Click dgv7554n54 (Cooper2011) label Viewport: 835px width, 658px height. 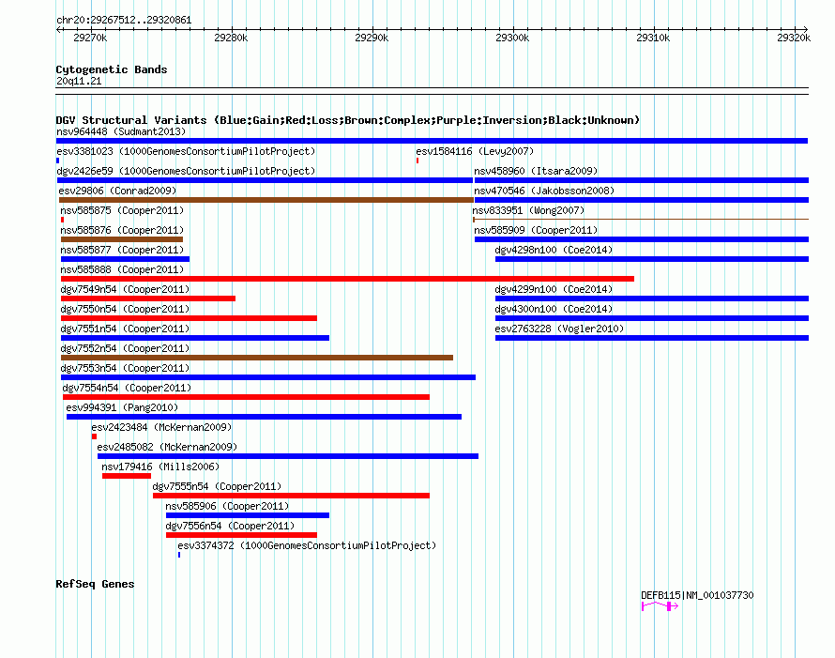coord(127,388)
